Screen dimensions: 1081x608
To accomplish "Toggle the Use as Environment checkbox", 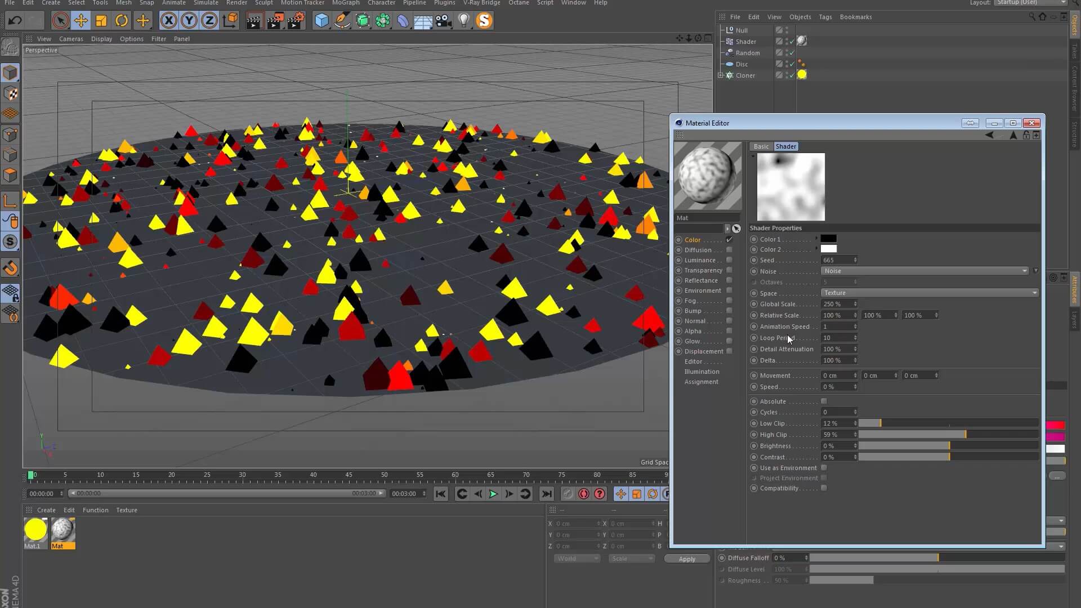I will (824, 468).
